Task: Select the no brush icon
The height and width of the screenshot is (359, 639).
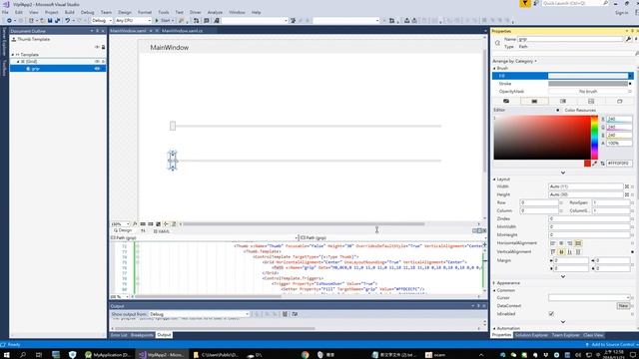Action: (506, 101)
